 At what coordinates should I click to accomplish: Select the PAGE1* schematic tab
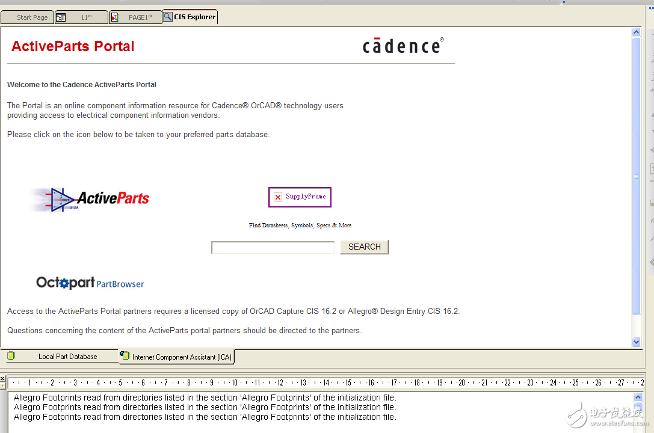135,17
